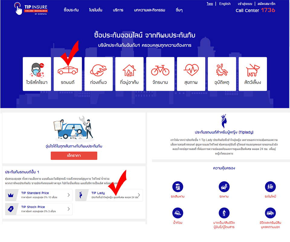Open the เข้าสู่ระบบ login link
Image resolution: width=290 pixels, height=242 pixels.
pos(245,4)
